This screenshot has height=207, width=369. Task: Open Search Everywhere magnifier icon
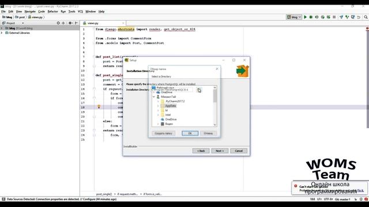point(366,17)
